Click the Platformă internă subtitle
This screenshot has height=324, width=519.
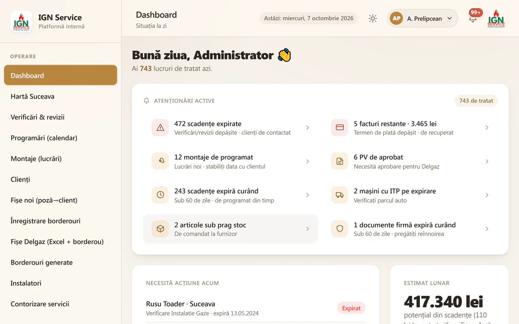click(61, 26)
